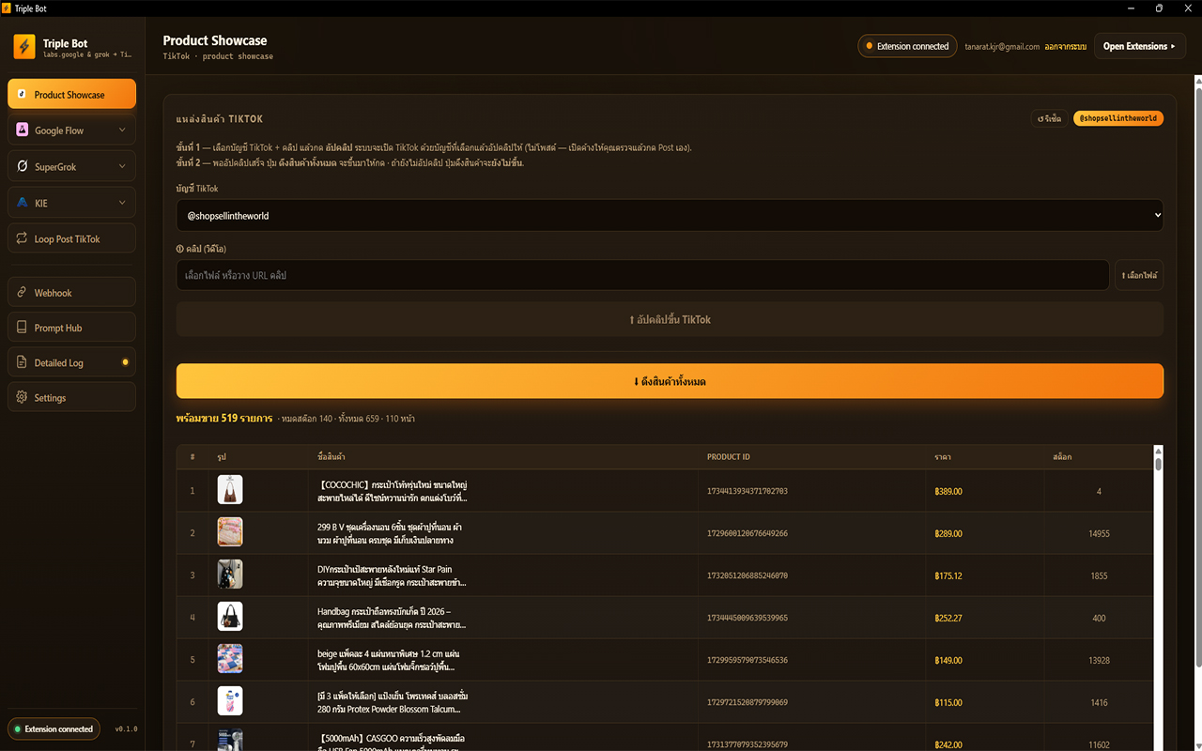Click the Triple Bot lightning logo
Image resolution: width=1202 pixels, height=751 pixels.
(x=24, y=46)
